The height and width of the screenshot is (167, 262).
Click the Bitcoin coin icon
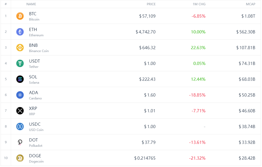click(x=20, y=16)
